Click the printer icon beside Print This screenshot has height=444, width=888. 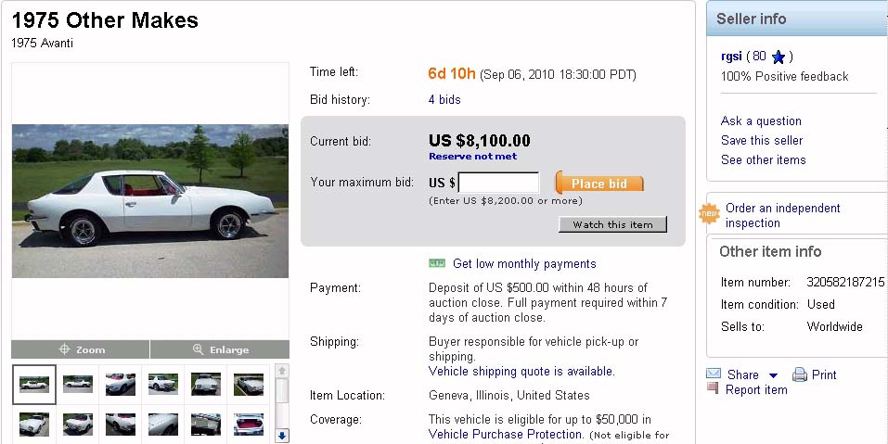(x=800, y=374)
